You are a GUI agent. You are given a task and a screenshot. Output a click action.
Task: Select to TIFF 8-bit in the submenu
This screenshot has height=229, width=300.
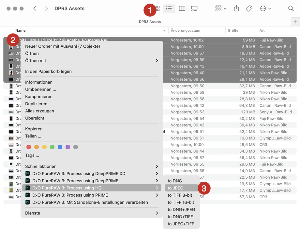[181, 195]
